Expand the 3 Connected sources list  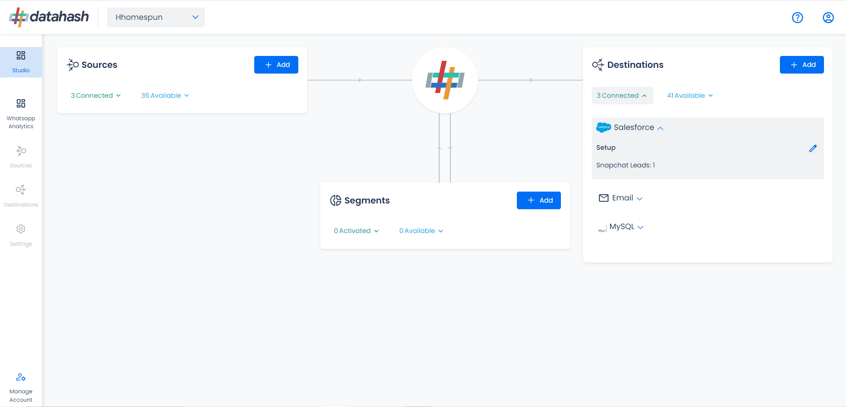point(96,96)
